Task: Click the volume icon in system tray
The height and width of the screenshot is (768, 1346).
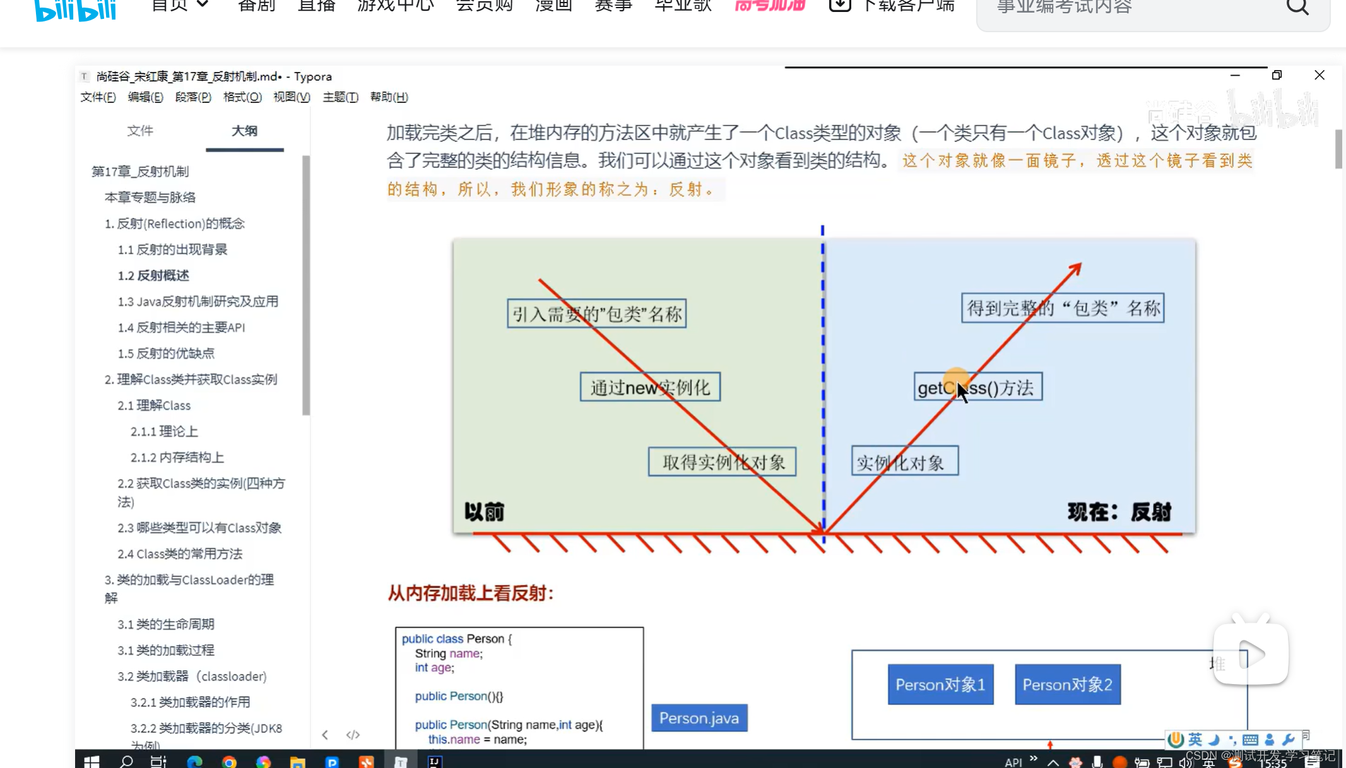Action: (1186, 762)
